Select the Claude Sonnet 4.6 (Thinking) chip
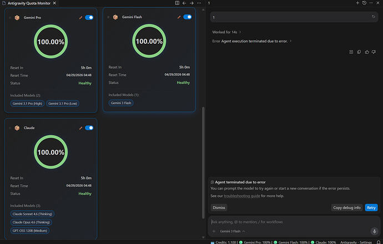Viewport: 383px width, 244px height. [x=32, y=214]
